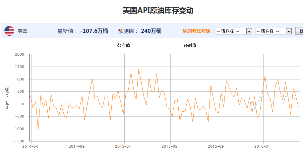Open the first 请选择 comparison dropdown

point(234,31)
